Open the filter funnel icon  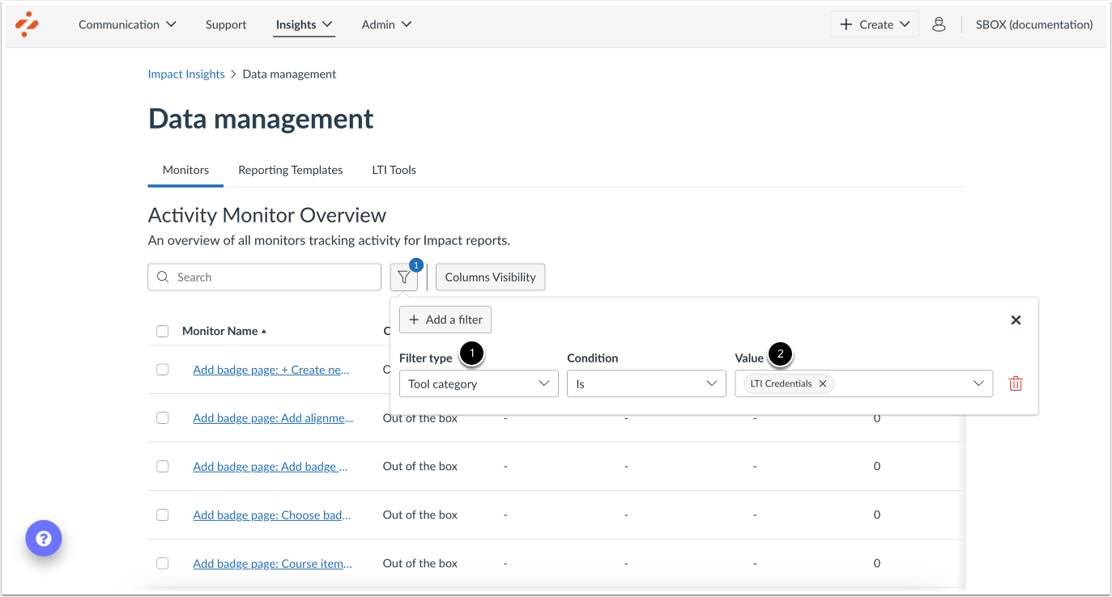click(x=404, y=277)
